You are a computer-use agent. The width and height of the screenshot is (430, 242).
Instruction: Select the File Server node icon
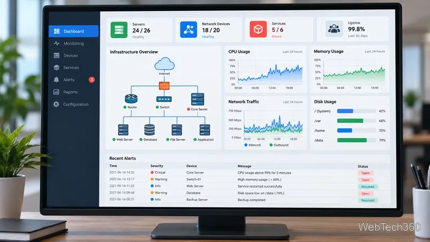coord(177,130)
